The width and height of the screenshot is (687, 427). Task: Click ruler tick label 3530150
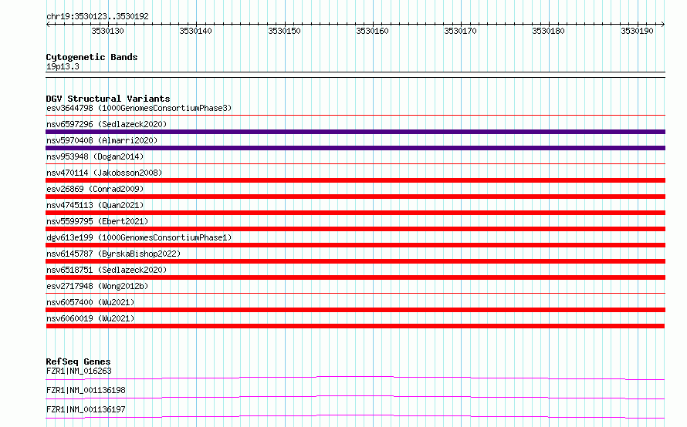pos(284,31)
